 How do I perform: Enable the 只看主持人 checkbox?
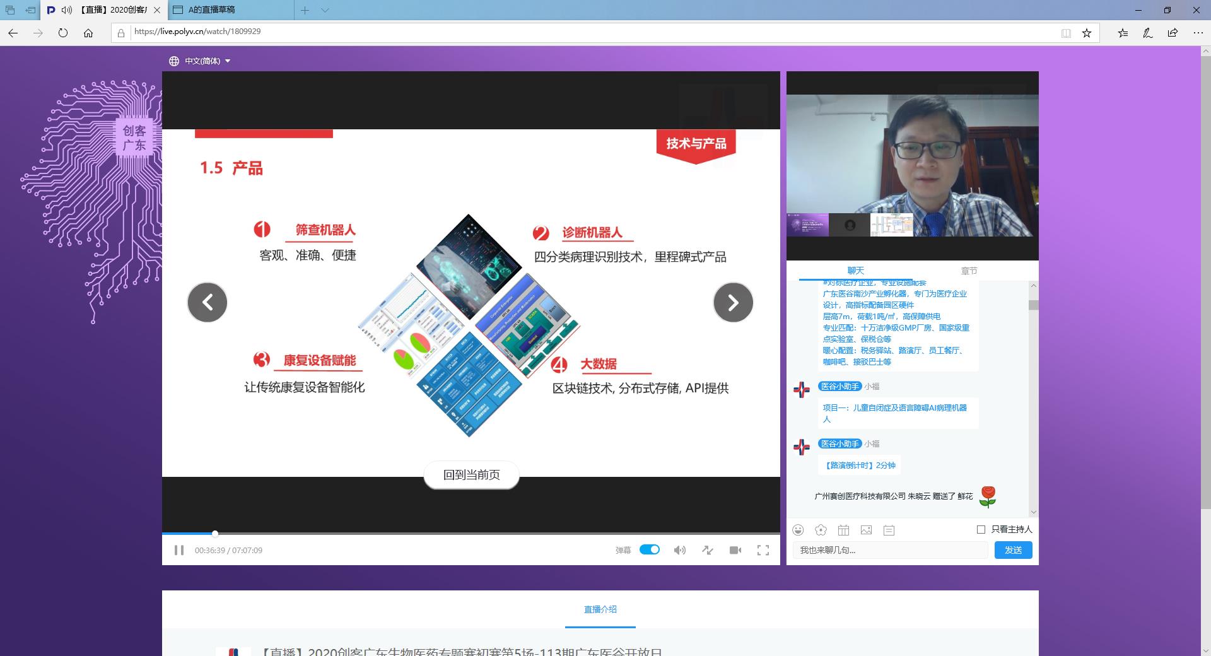(x=981, y=530)
